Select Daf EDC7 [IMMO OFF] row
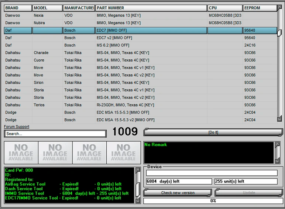This screenshot has width=285, height=209. tap(141, 30)
